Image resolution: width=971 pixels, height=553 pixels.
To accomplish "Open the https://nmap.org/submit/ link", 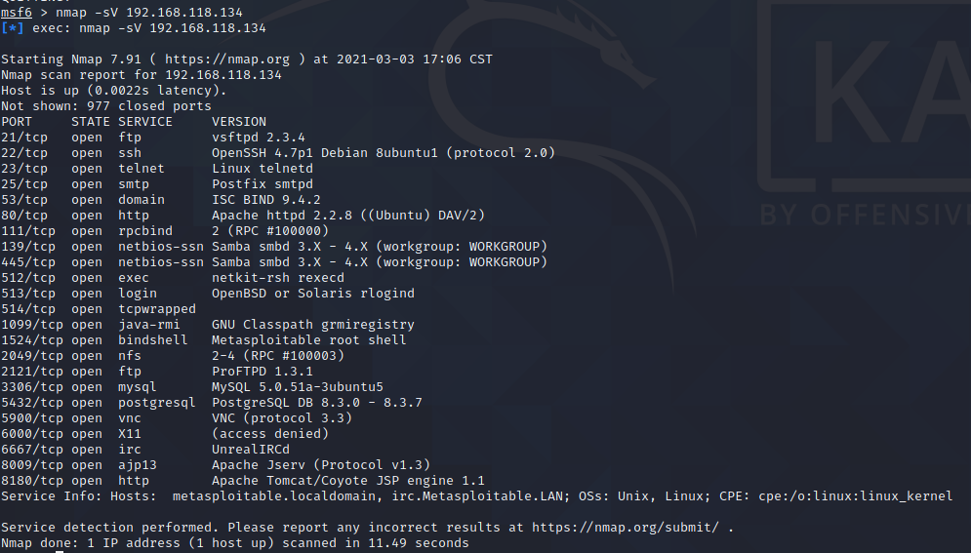I will (x=626, y=528).
